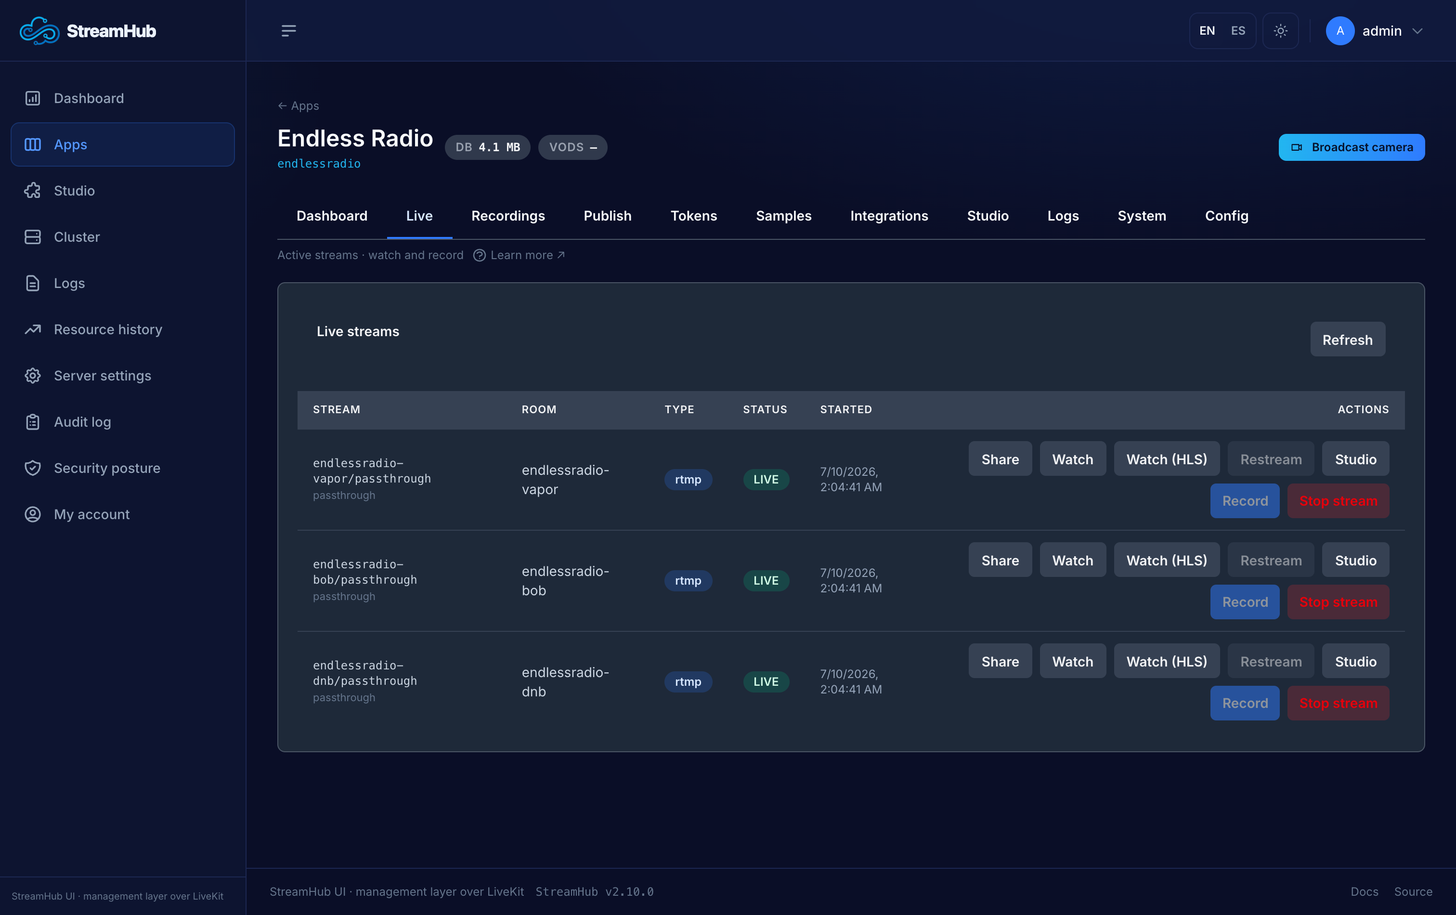Image resolution: width=1456 pixels, height=915 pixels.
Task: Open the Cluster server icon
Action: 33,237
